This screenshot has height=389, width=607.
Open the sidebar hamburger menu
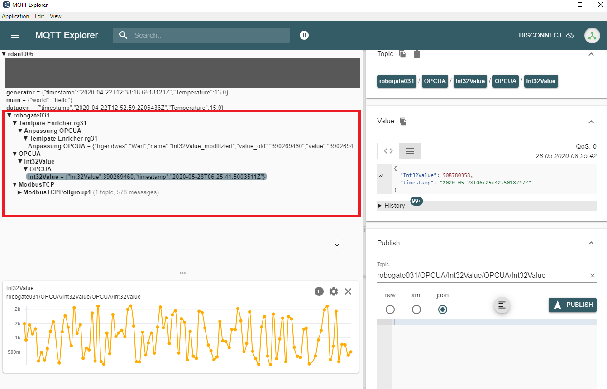point(15,35)
